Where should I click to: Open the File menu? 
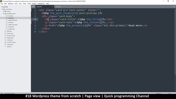(2, 4)
